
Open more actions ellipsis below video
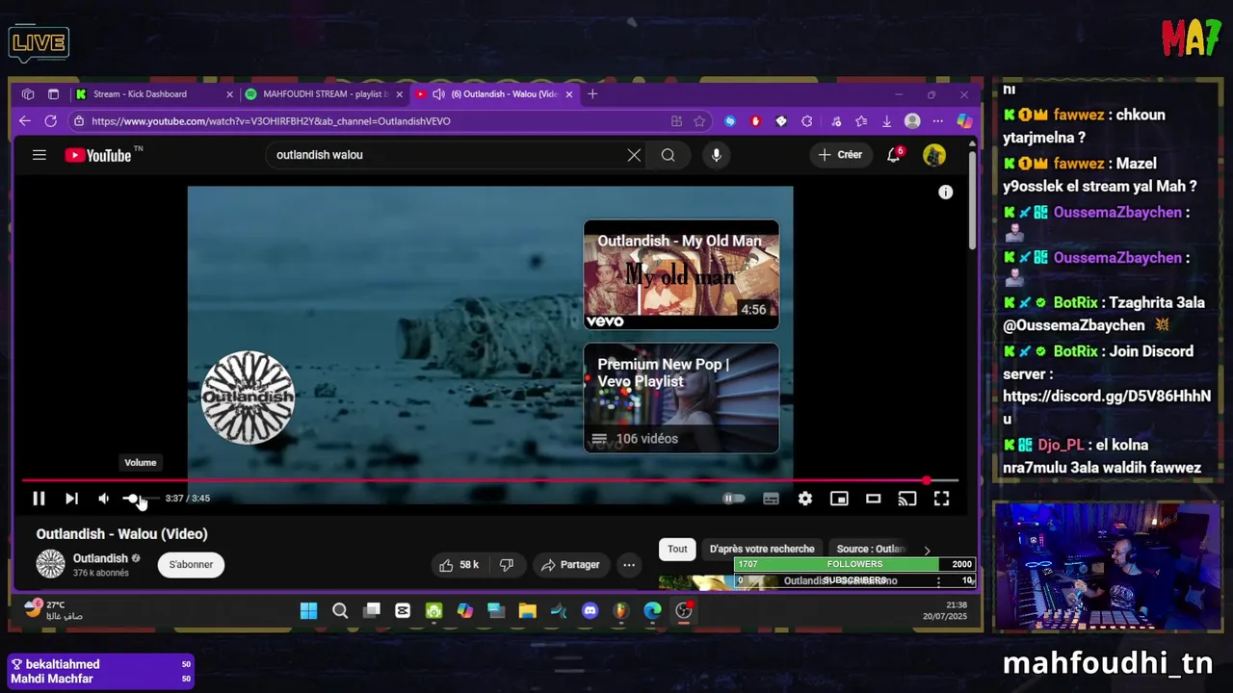coord(629,565)
